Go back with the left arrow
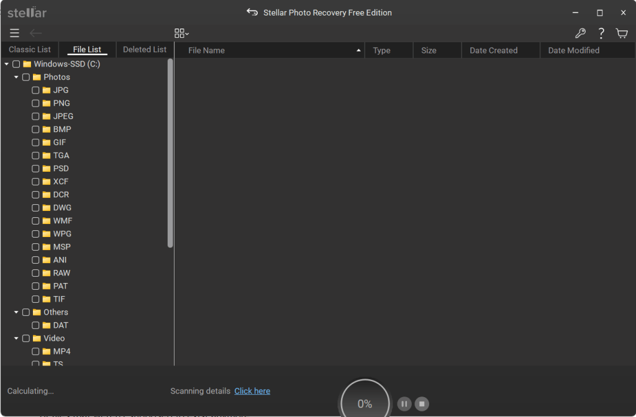Screen dimensions: 636x417 [35, 34]
